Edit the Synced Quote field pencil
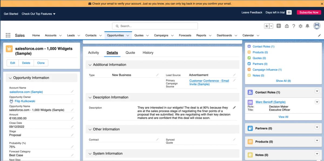Viewport: 324px width, 161px height. pos(234,139)
